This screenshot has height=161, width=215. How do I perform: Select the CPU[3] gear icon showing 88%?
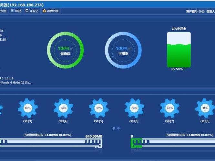tap(28, 108)
